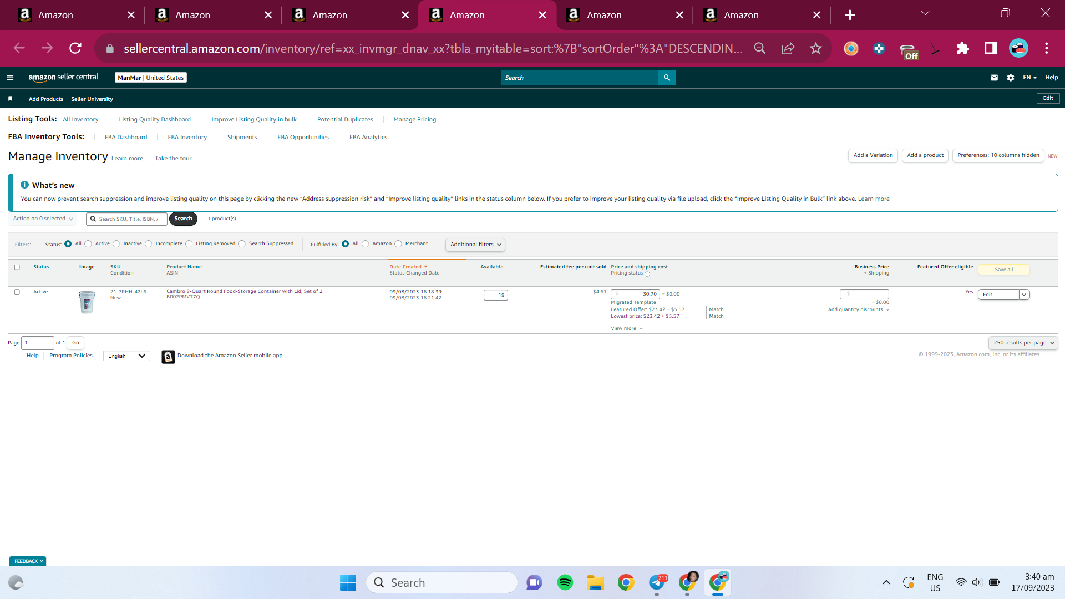Open File Explorer from the taskbar
This screenshot has height=599, width=1065.
pos(595,582)
